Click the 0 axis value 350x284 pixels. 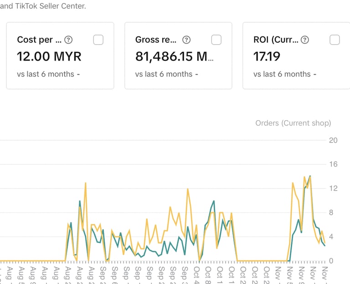[x=331, y=261]
